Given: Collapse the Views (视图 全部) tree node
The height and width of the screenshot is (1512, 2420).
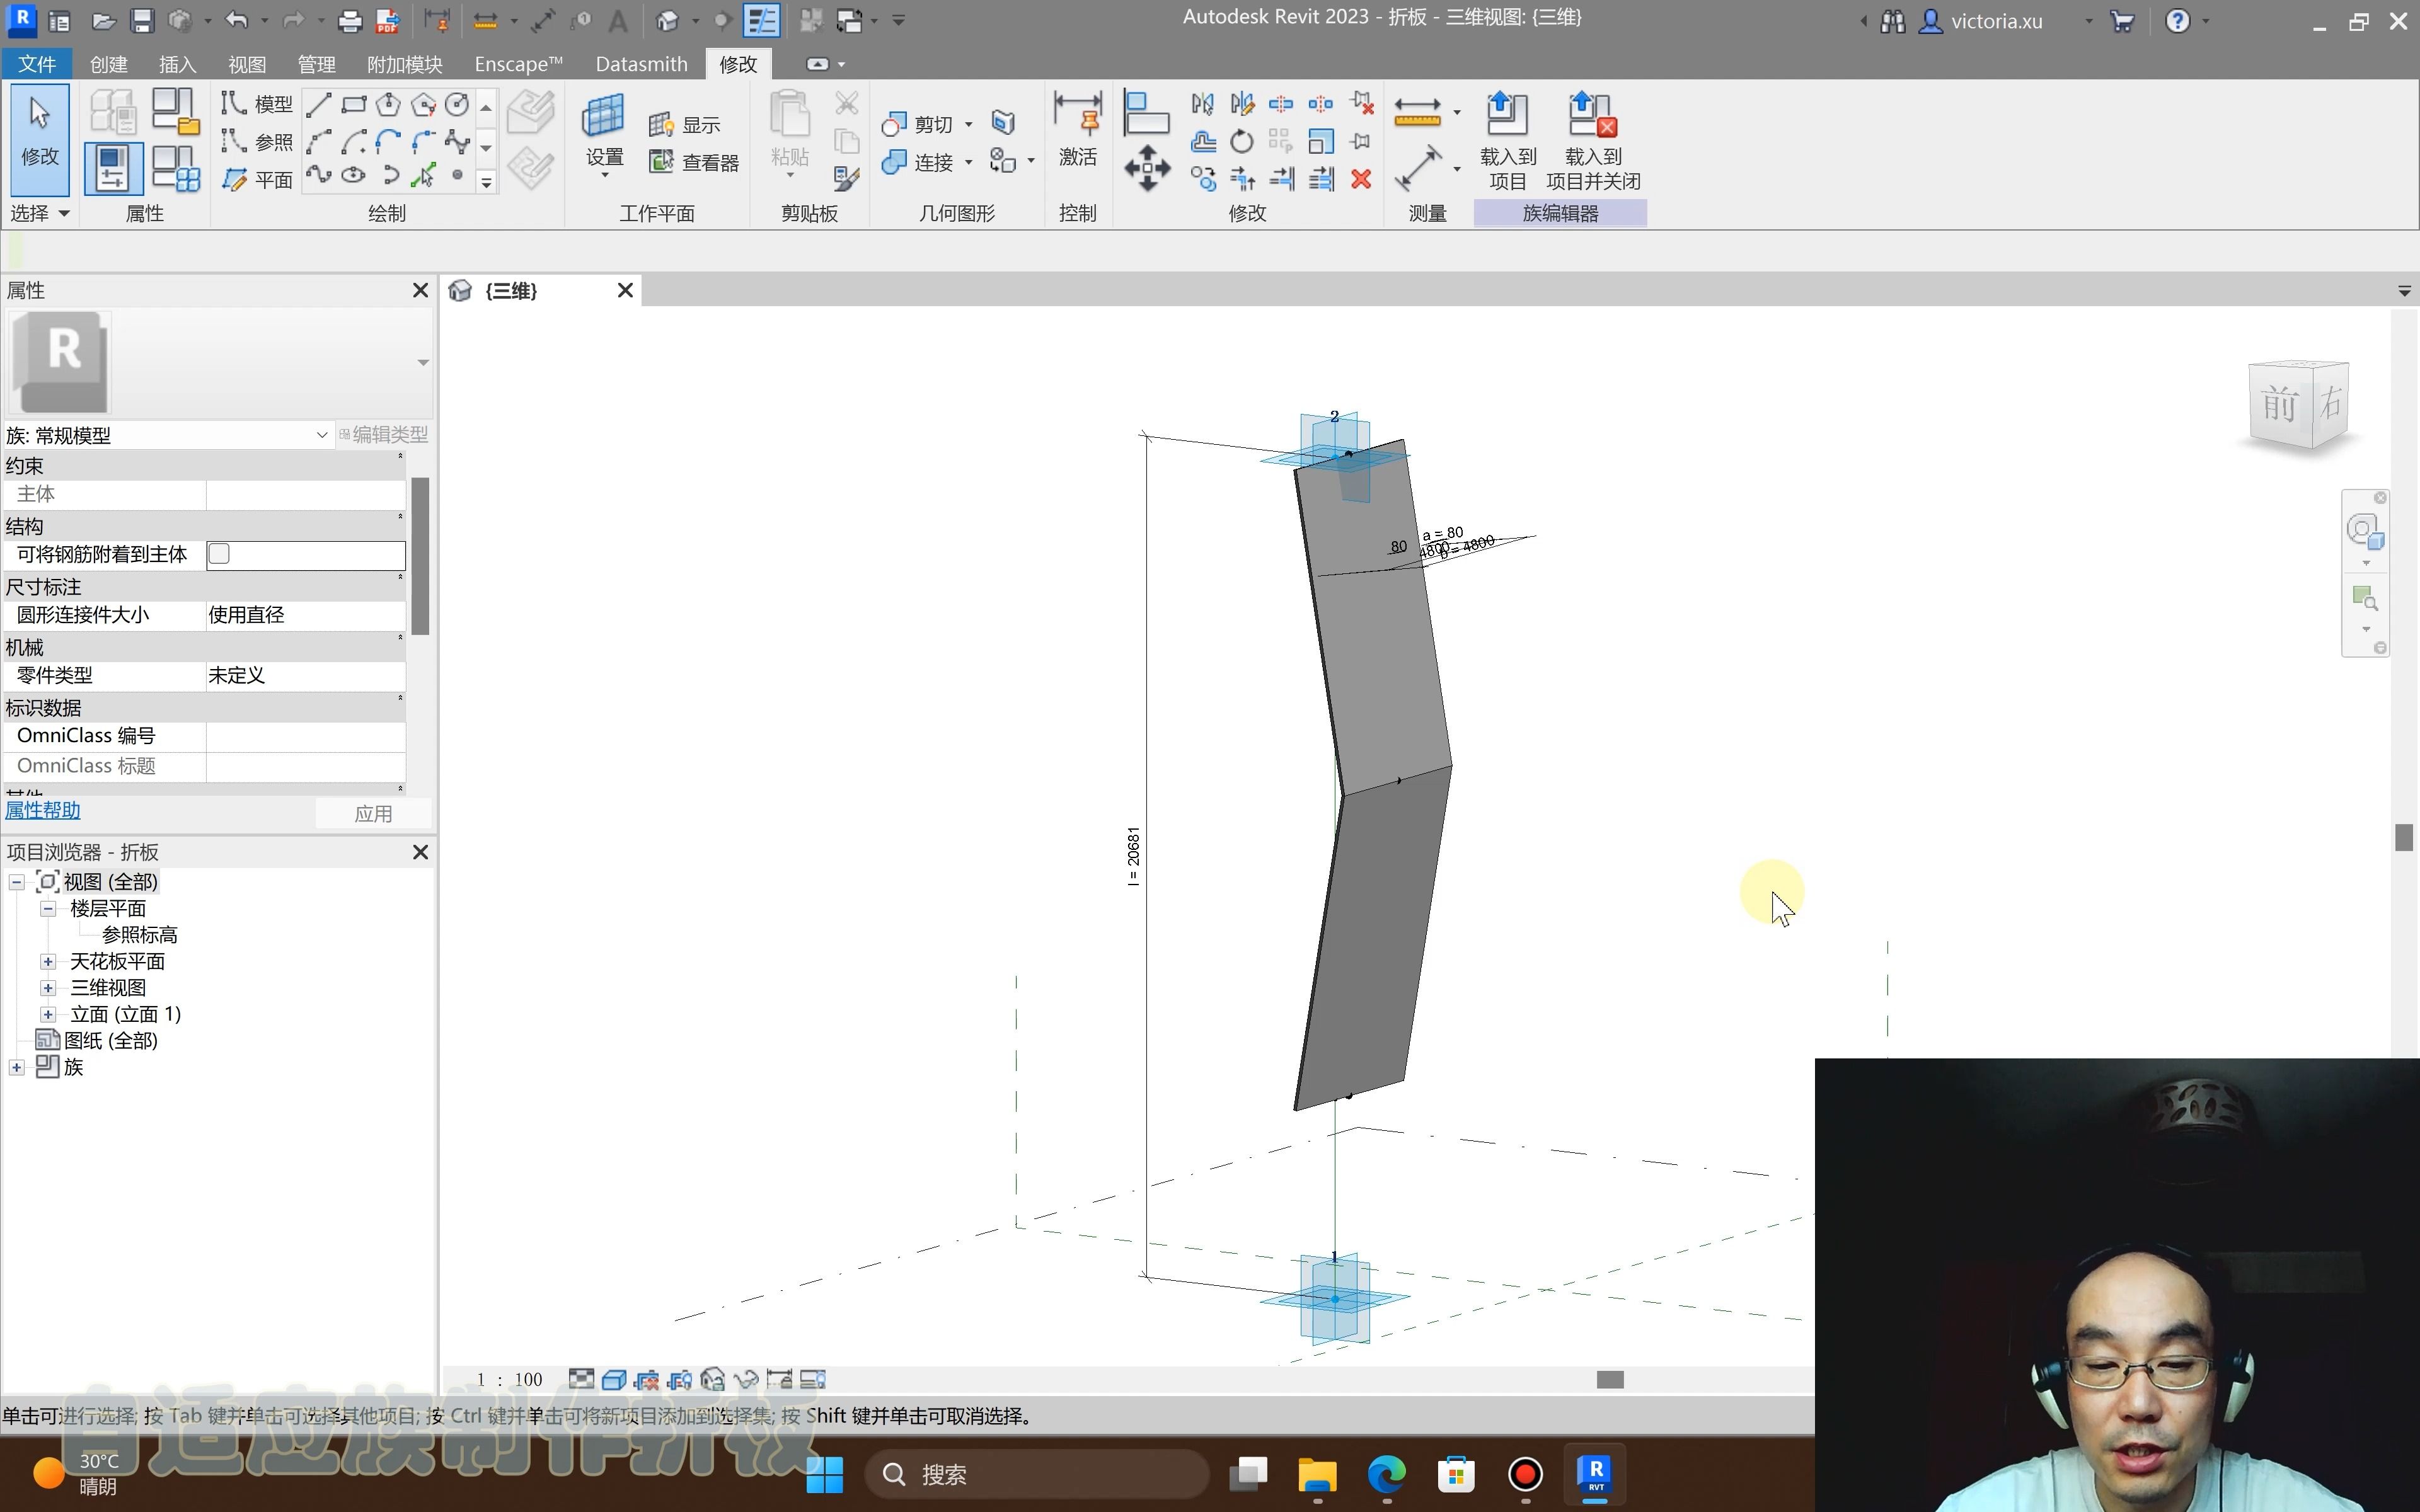Looking at the screenshot, I should tap(17, 882).
